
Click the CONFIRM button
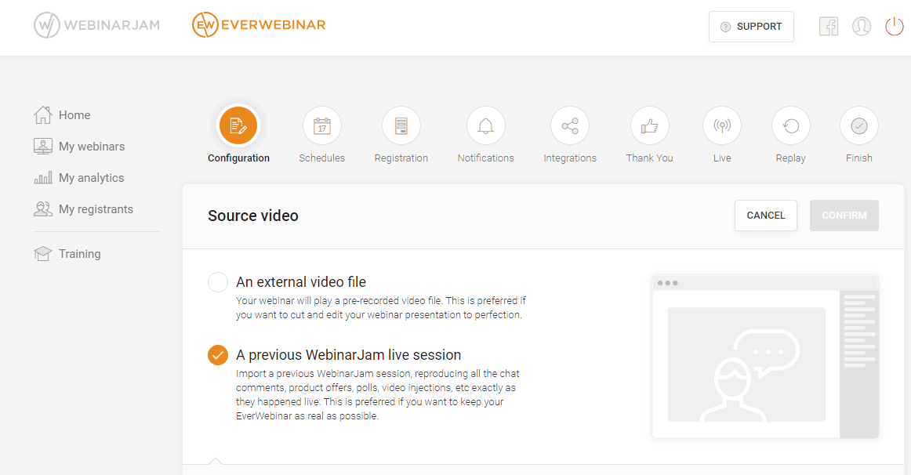pos(844,216)
